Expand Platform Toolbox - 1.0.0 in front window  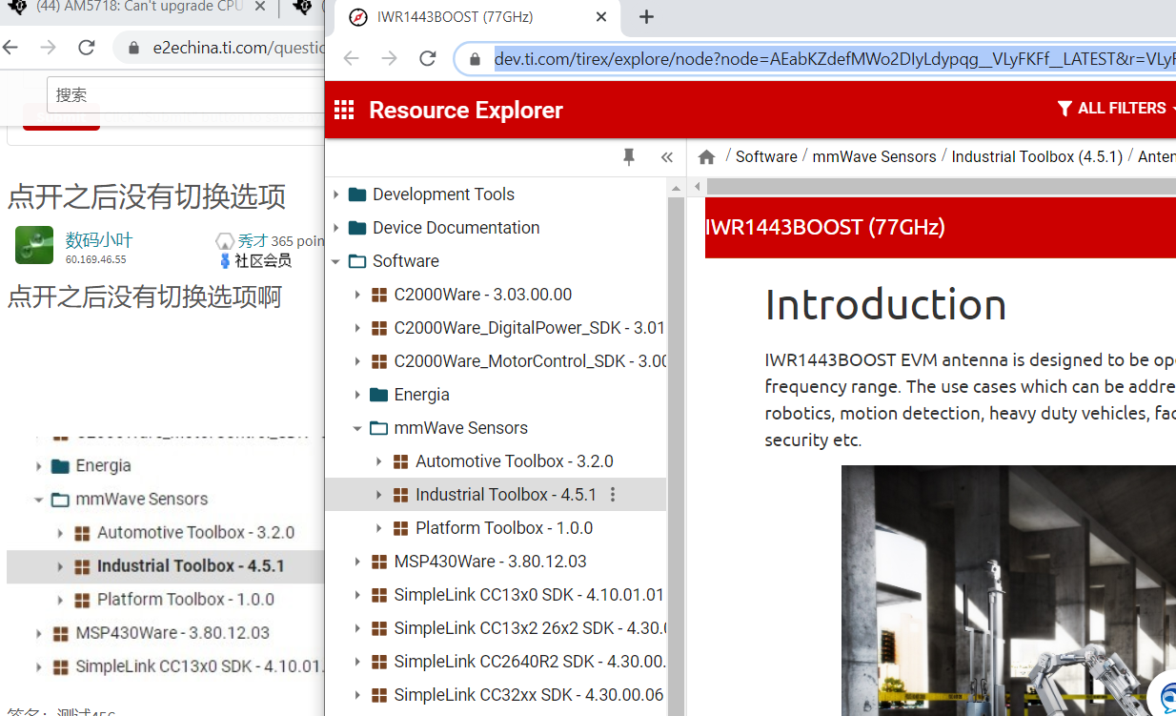pyautogui.click(x=378, y=528)
